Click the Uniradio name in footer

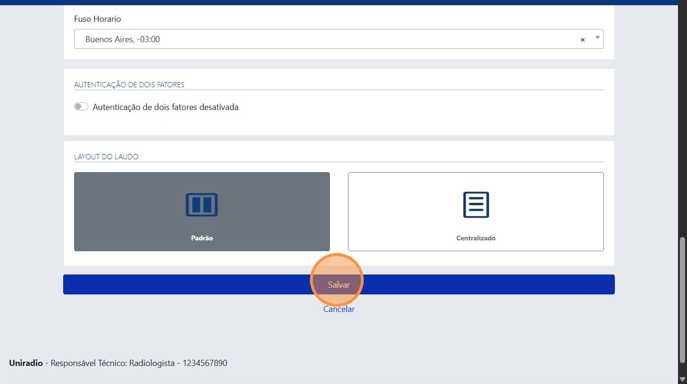click(26, 363)
